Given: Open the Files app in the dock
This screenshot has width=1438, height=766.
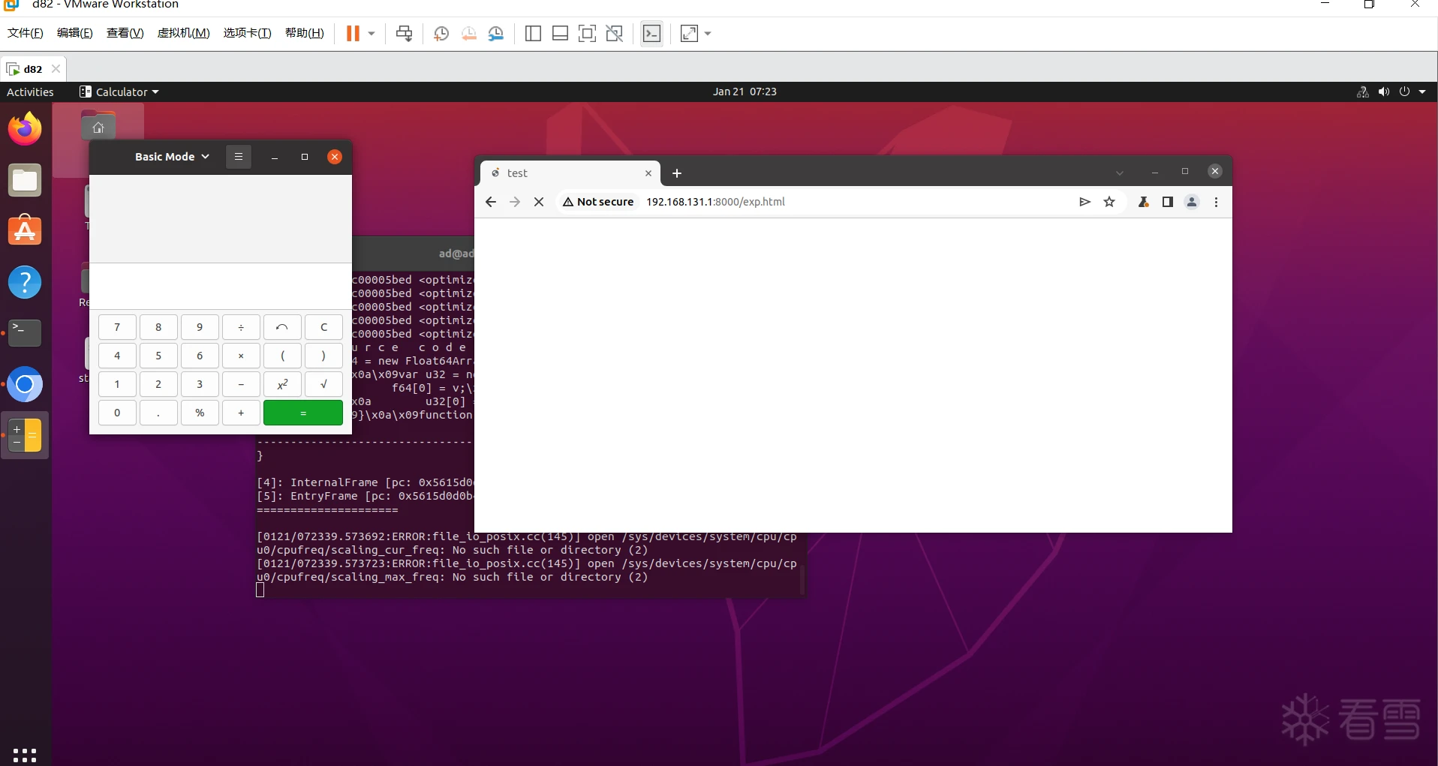Looking at the screenshot, I should 25,181.
